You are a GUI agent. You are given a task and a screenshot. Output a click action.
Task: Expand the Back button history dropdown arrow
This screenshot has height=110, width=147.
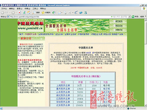tap(10, 13)
